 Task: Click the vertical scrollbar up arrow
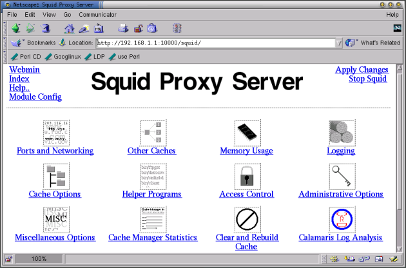pos(400,68)
